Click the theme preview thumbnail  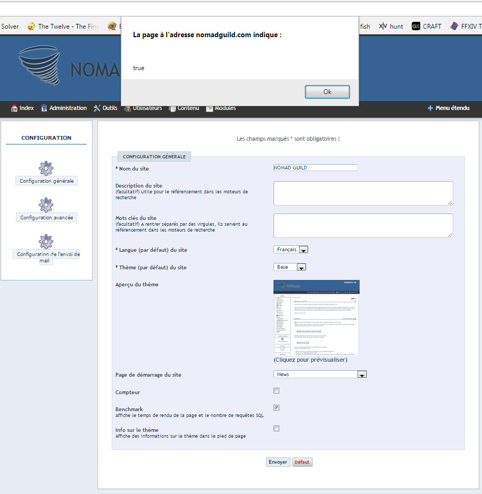click(x=317, y=318)
